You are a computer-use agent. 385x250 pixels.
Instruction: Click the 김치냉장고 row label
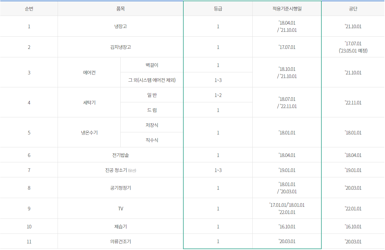pyautogui.click(x=120, y=47)
